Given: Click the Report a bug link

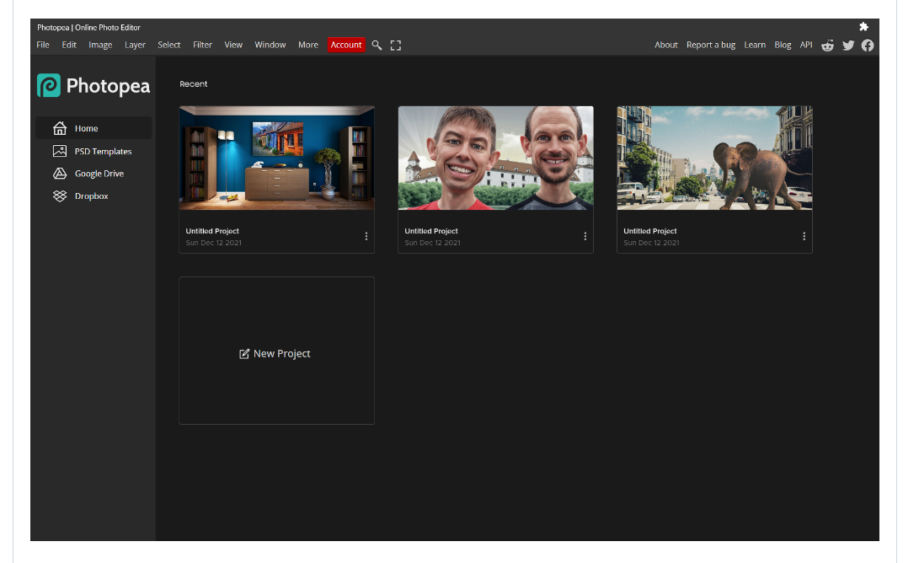Looking at the screenshot, I should pyautogui.click(x=711, y=45).
